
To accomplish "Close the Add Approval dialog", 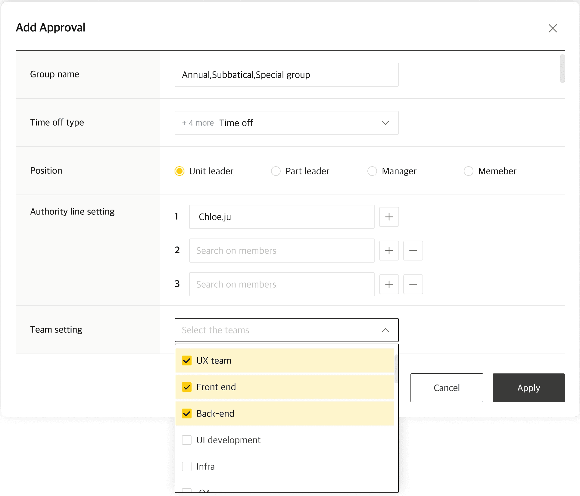I will tap(553, 28).
